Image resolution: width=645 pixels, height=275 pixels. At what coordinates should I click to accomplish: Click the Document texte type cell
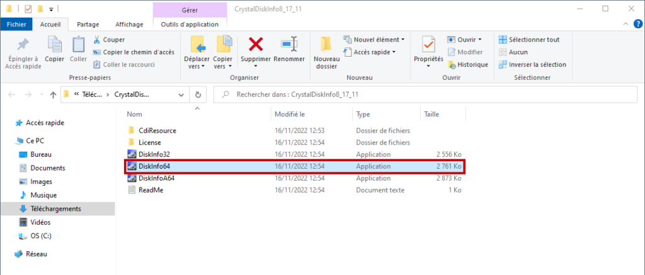pyautogui.click(x=380, y=190)
